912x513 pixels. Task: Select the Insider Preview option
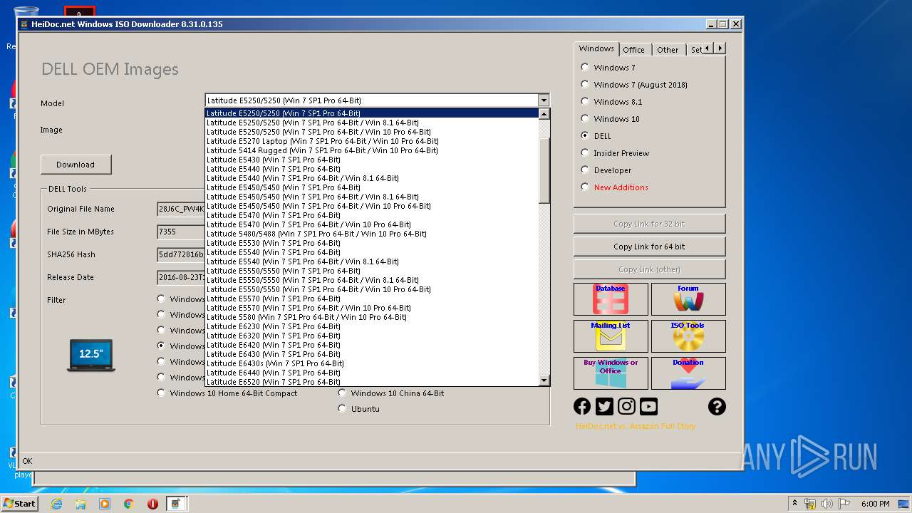[585, 152]
